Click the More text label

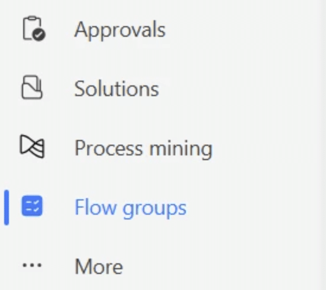99,266
